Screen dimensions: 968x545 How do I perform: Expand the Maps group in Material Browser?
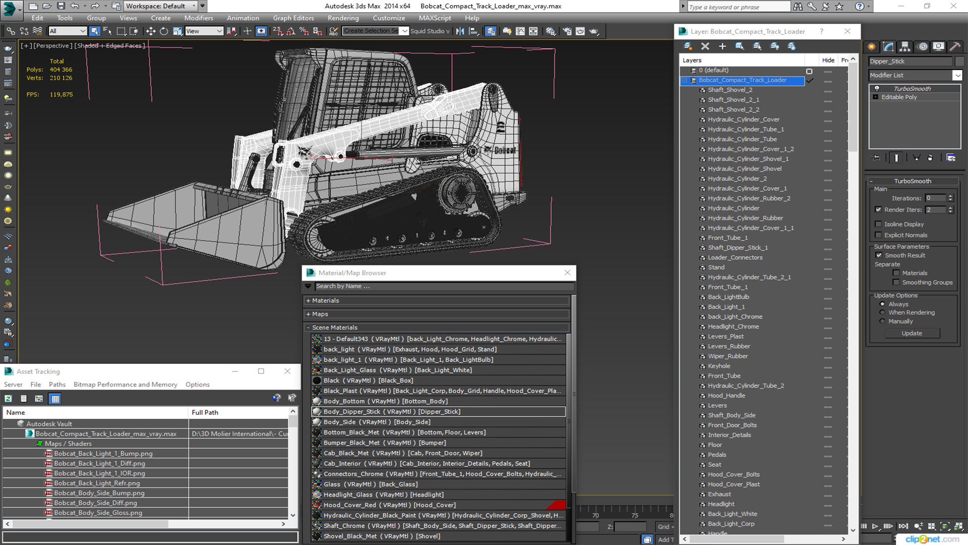pos(308,314)
